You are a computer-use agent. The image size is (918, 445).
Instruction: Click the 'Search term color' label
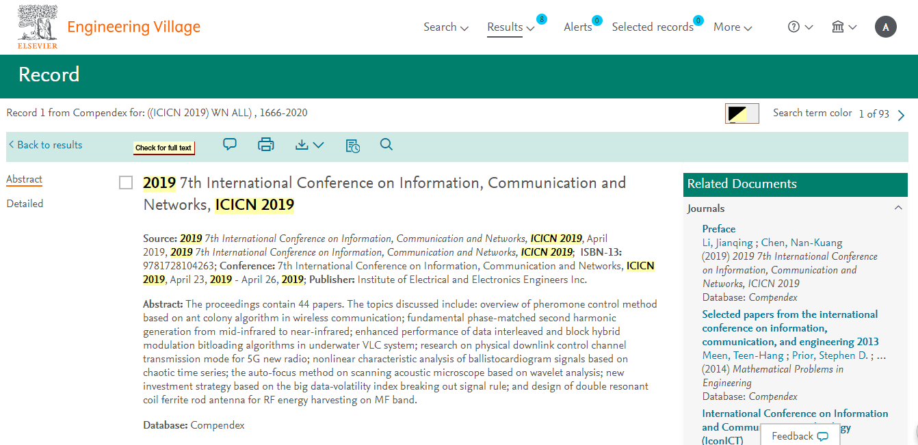[813, 113]
